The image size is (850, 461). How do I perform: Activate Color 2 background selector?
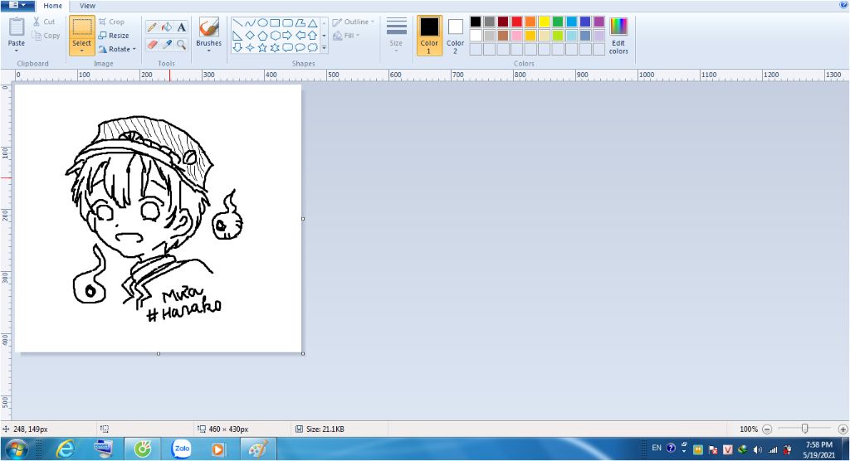tap(456, 35)
